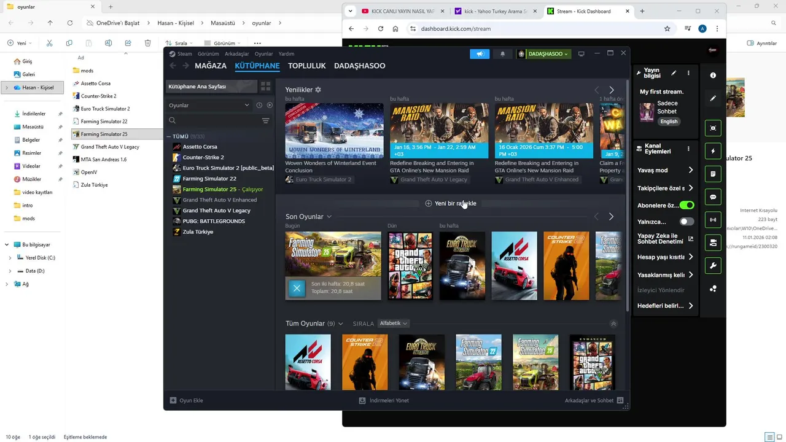Image resolution: width=786 pixels, height=442 pixels.
Task: Show recent games clock icon in Steam sidebar
Action: point(259,105)
